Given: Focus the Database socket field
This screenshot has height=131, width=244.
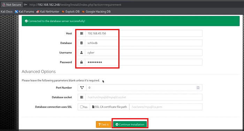Looking at the screenshot, I should pos(144,97).
